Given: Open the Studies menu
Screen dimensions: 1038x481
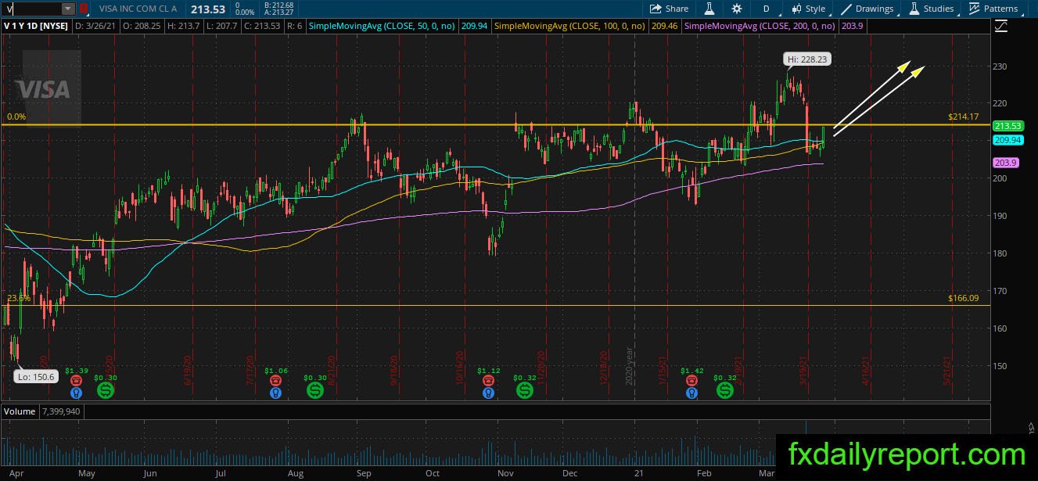Looking at the screenshot, I should point(931,9).
